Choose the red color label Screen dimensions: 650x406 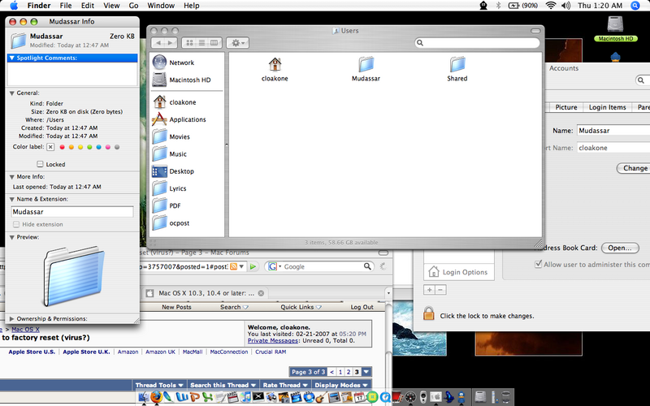pos(63,147)
